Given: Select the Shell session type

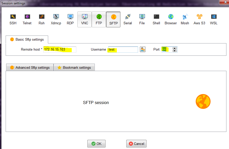Looking at the screenshot, I should (x=156, y=19).
